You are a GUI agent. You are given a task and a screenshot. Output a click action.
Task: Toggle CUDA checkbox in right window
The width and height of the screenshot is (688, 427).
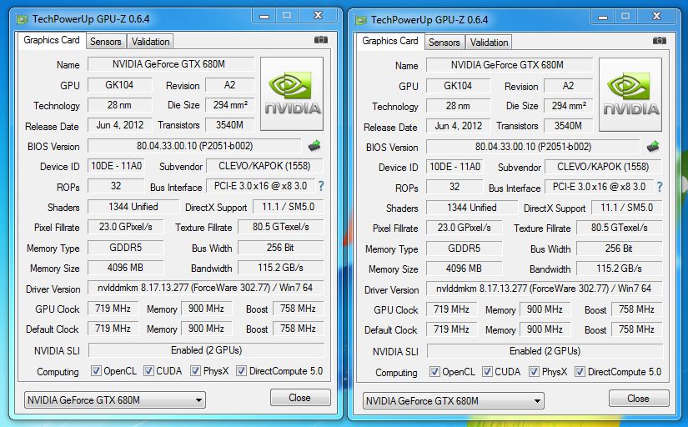tap(487, 372)
